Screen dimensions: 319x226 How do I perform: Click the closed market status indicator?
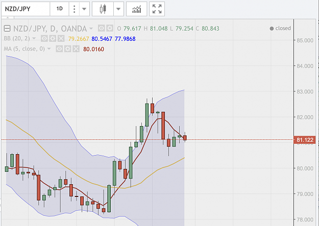pos(280,28)
